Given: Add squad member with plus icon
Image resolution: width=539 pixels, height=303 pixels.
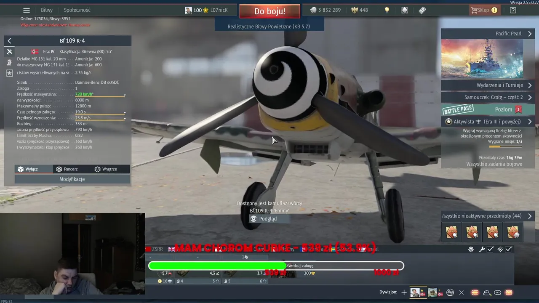Looking at the screenshot, I should pos(404,292).
